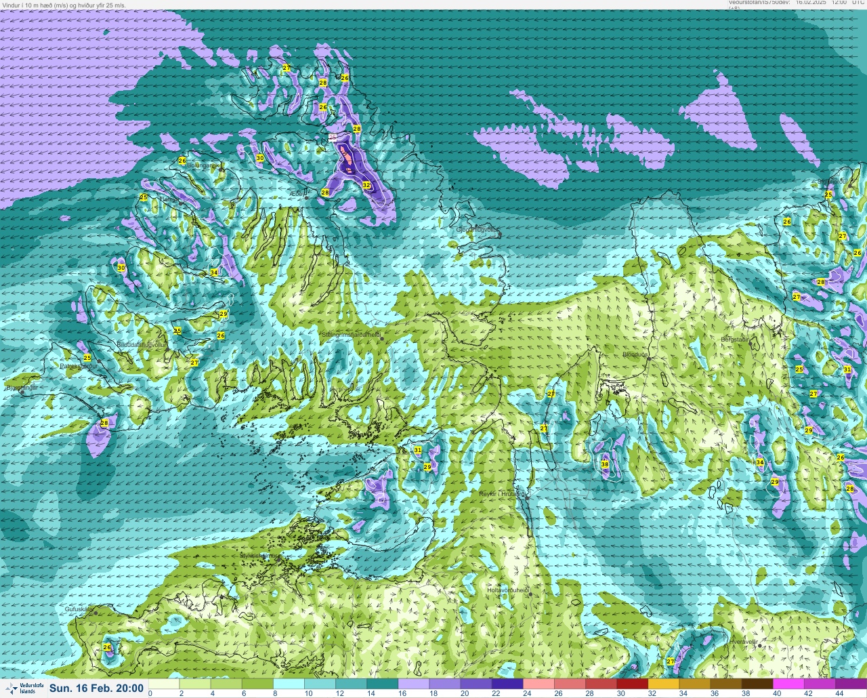Select the Gufuskálar station label
Screen dimensions: 867x698
[x=79, y=609]
